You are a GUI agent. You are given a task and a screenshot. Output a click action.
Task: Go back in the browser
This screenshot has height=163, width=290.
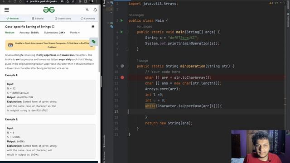coord(4,1)
